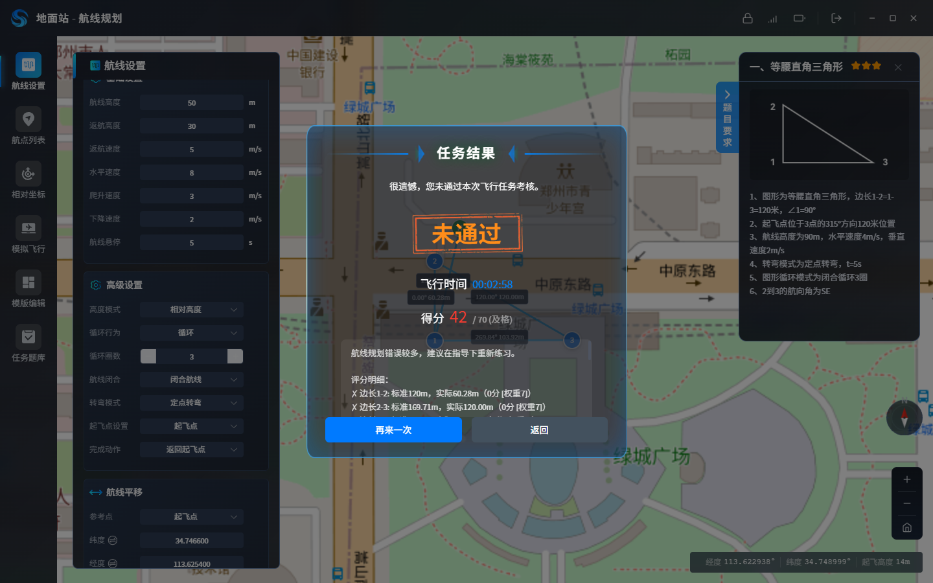Open the 高度模式 dropdown
This screenshot has width=933, height=583.
(x=192, y=310)
